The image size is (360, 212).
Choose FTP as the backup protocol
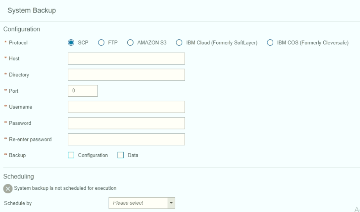click(101, 42)
